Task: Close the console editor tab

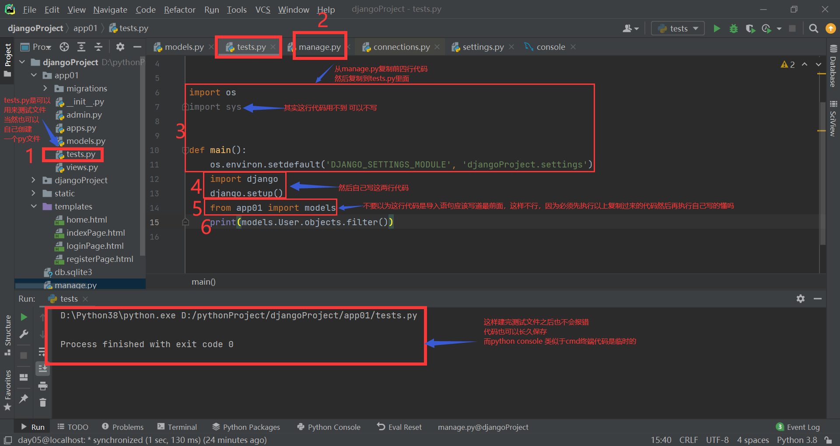Action: pyautogui.click(x=573, y=47)
